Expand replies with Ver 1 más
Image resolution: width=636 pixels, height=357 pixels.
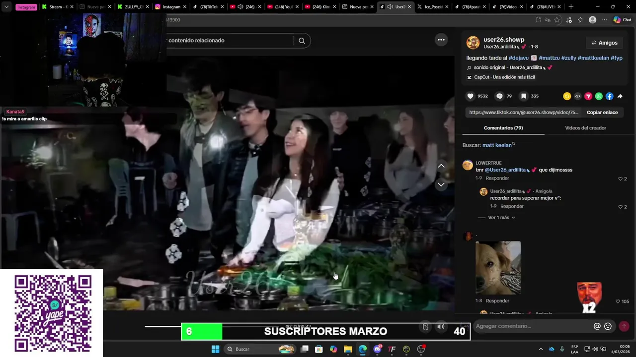coord(501,218)
